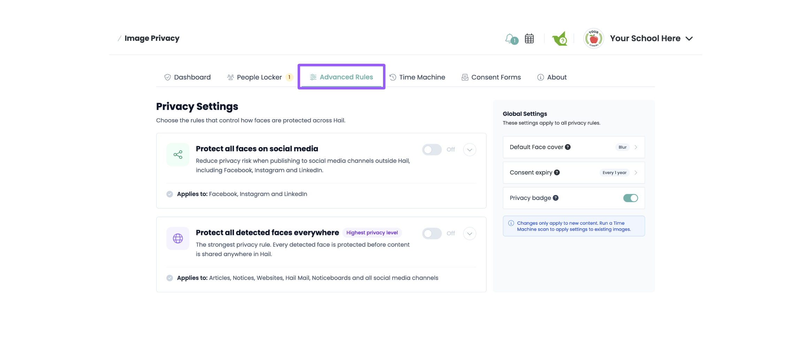Enable Protect all detected faces everywhere
Viewport: 812px width, 340px height.
coord(432,234)
